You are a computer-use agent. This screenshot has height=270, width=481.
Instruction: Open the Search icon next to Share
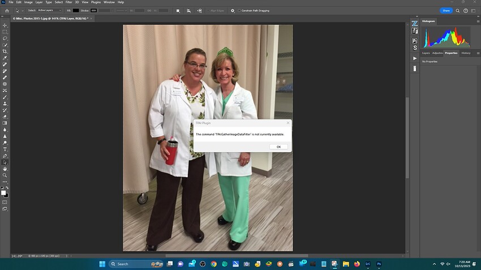[457, 11]
